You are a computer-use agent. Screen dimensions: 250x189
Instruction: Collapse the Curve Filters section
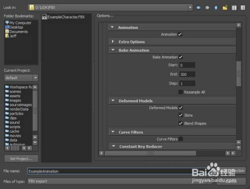pos(113,132)
